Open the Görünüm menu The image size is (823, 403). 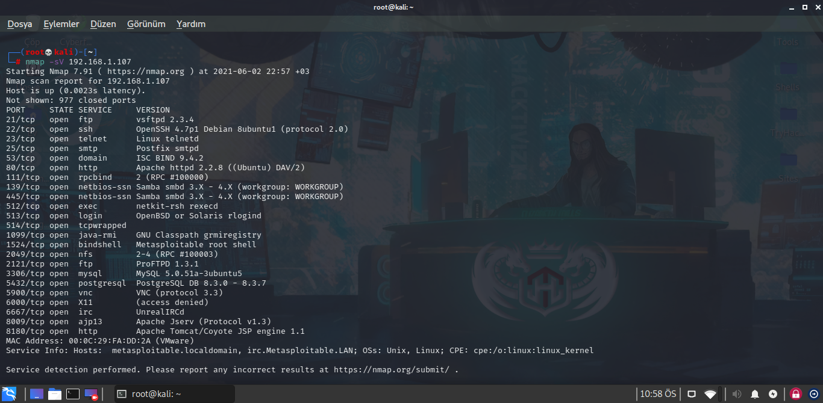point(146,24)
